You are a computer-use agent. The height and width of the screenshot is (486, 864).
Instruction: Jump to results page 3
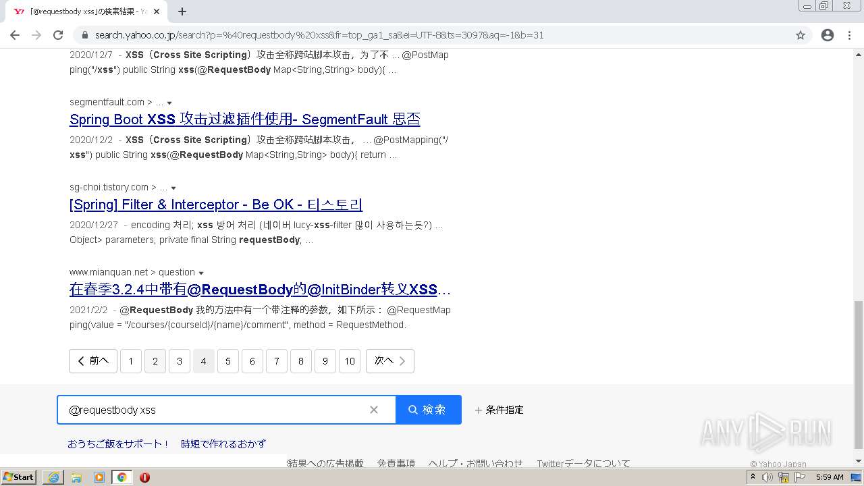tap(180, 361)
